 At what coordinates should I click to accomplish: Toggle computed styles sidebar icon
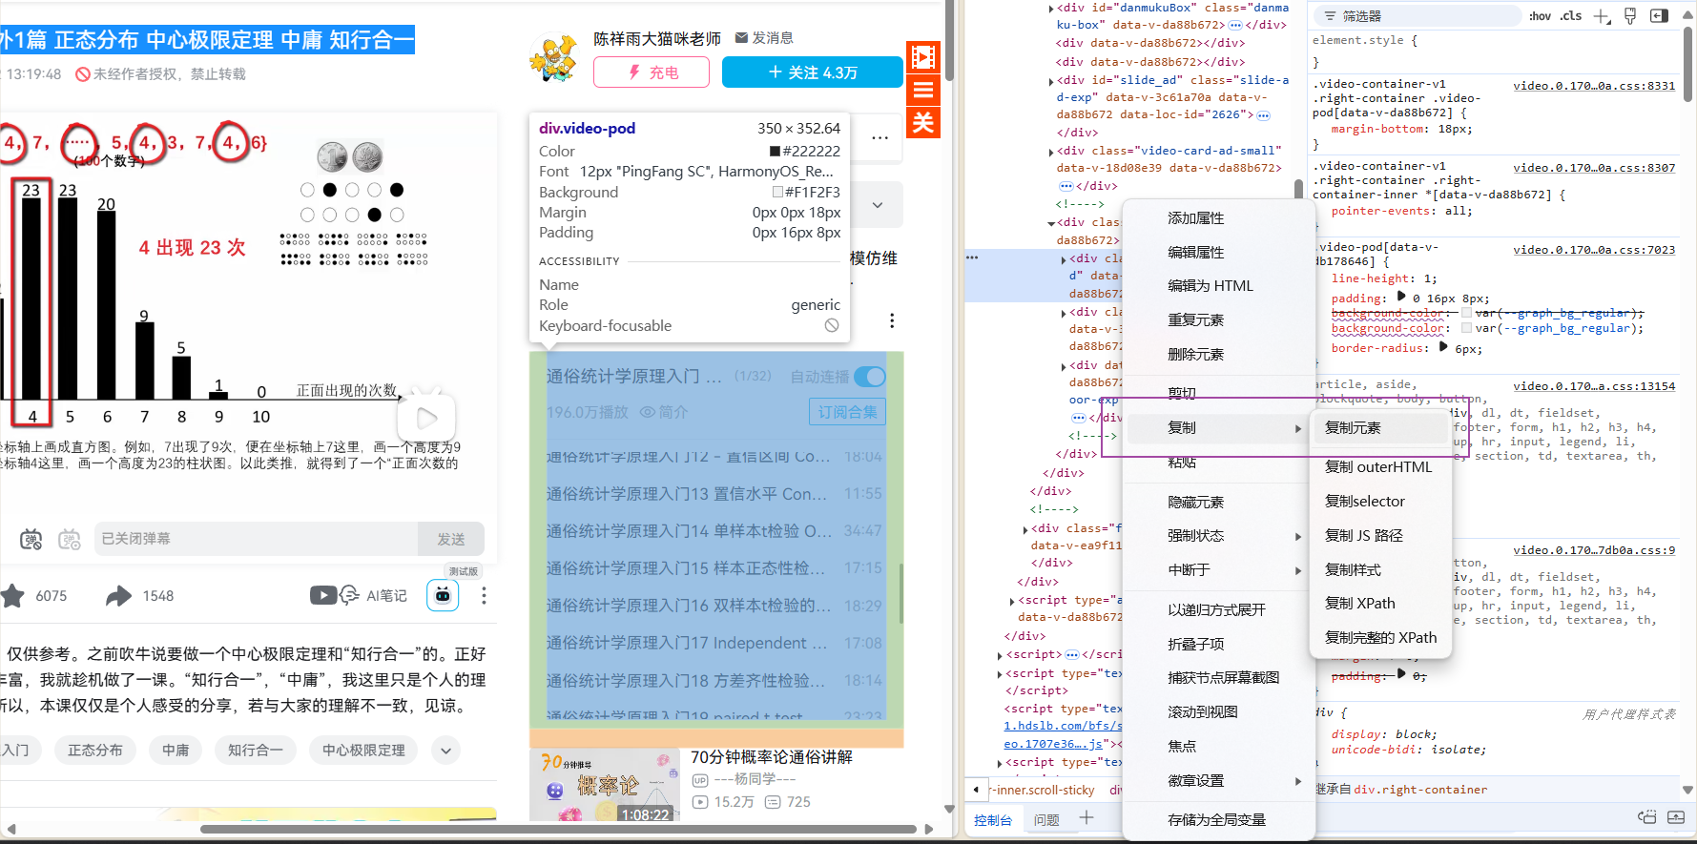click(x=1660, y=16)
